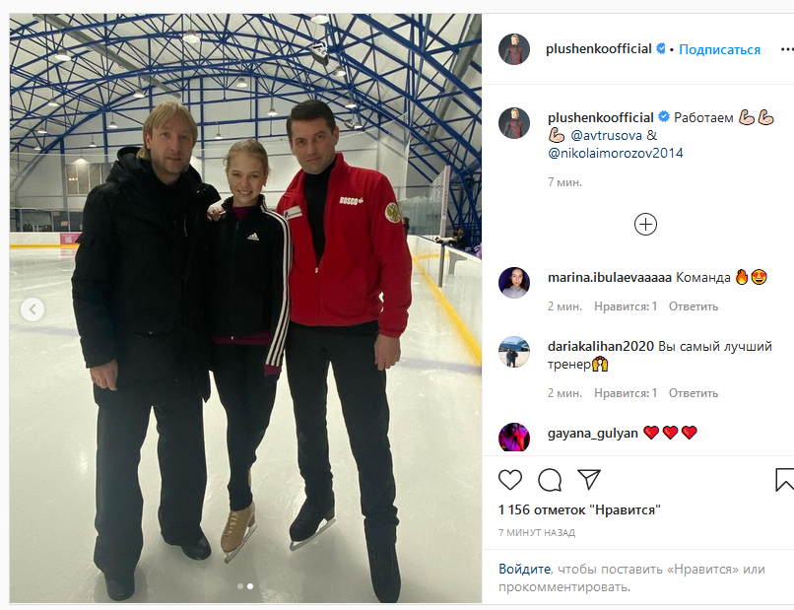
Task: Click the Войдите login link
Action: pos(525,569)
